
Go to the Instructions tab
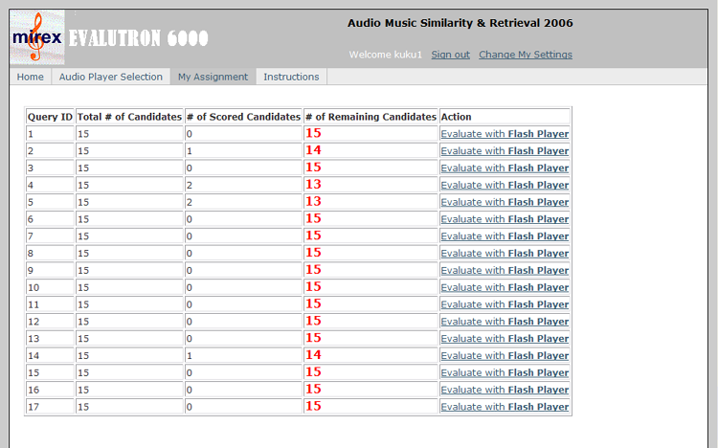(x=291, y=77)
